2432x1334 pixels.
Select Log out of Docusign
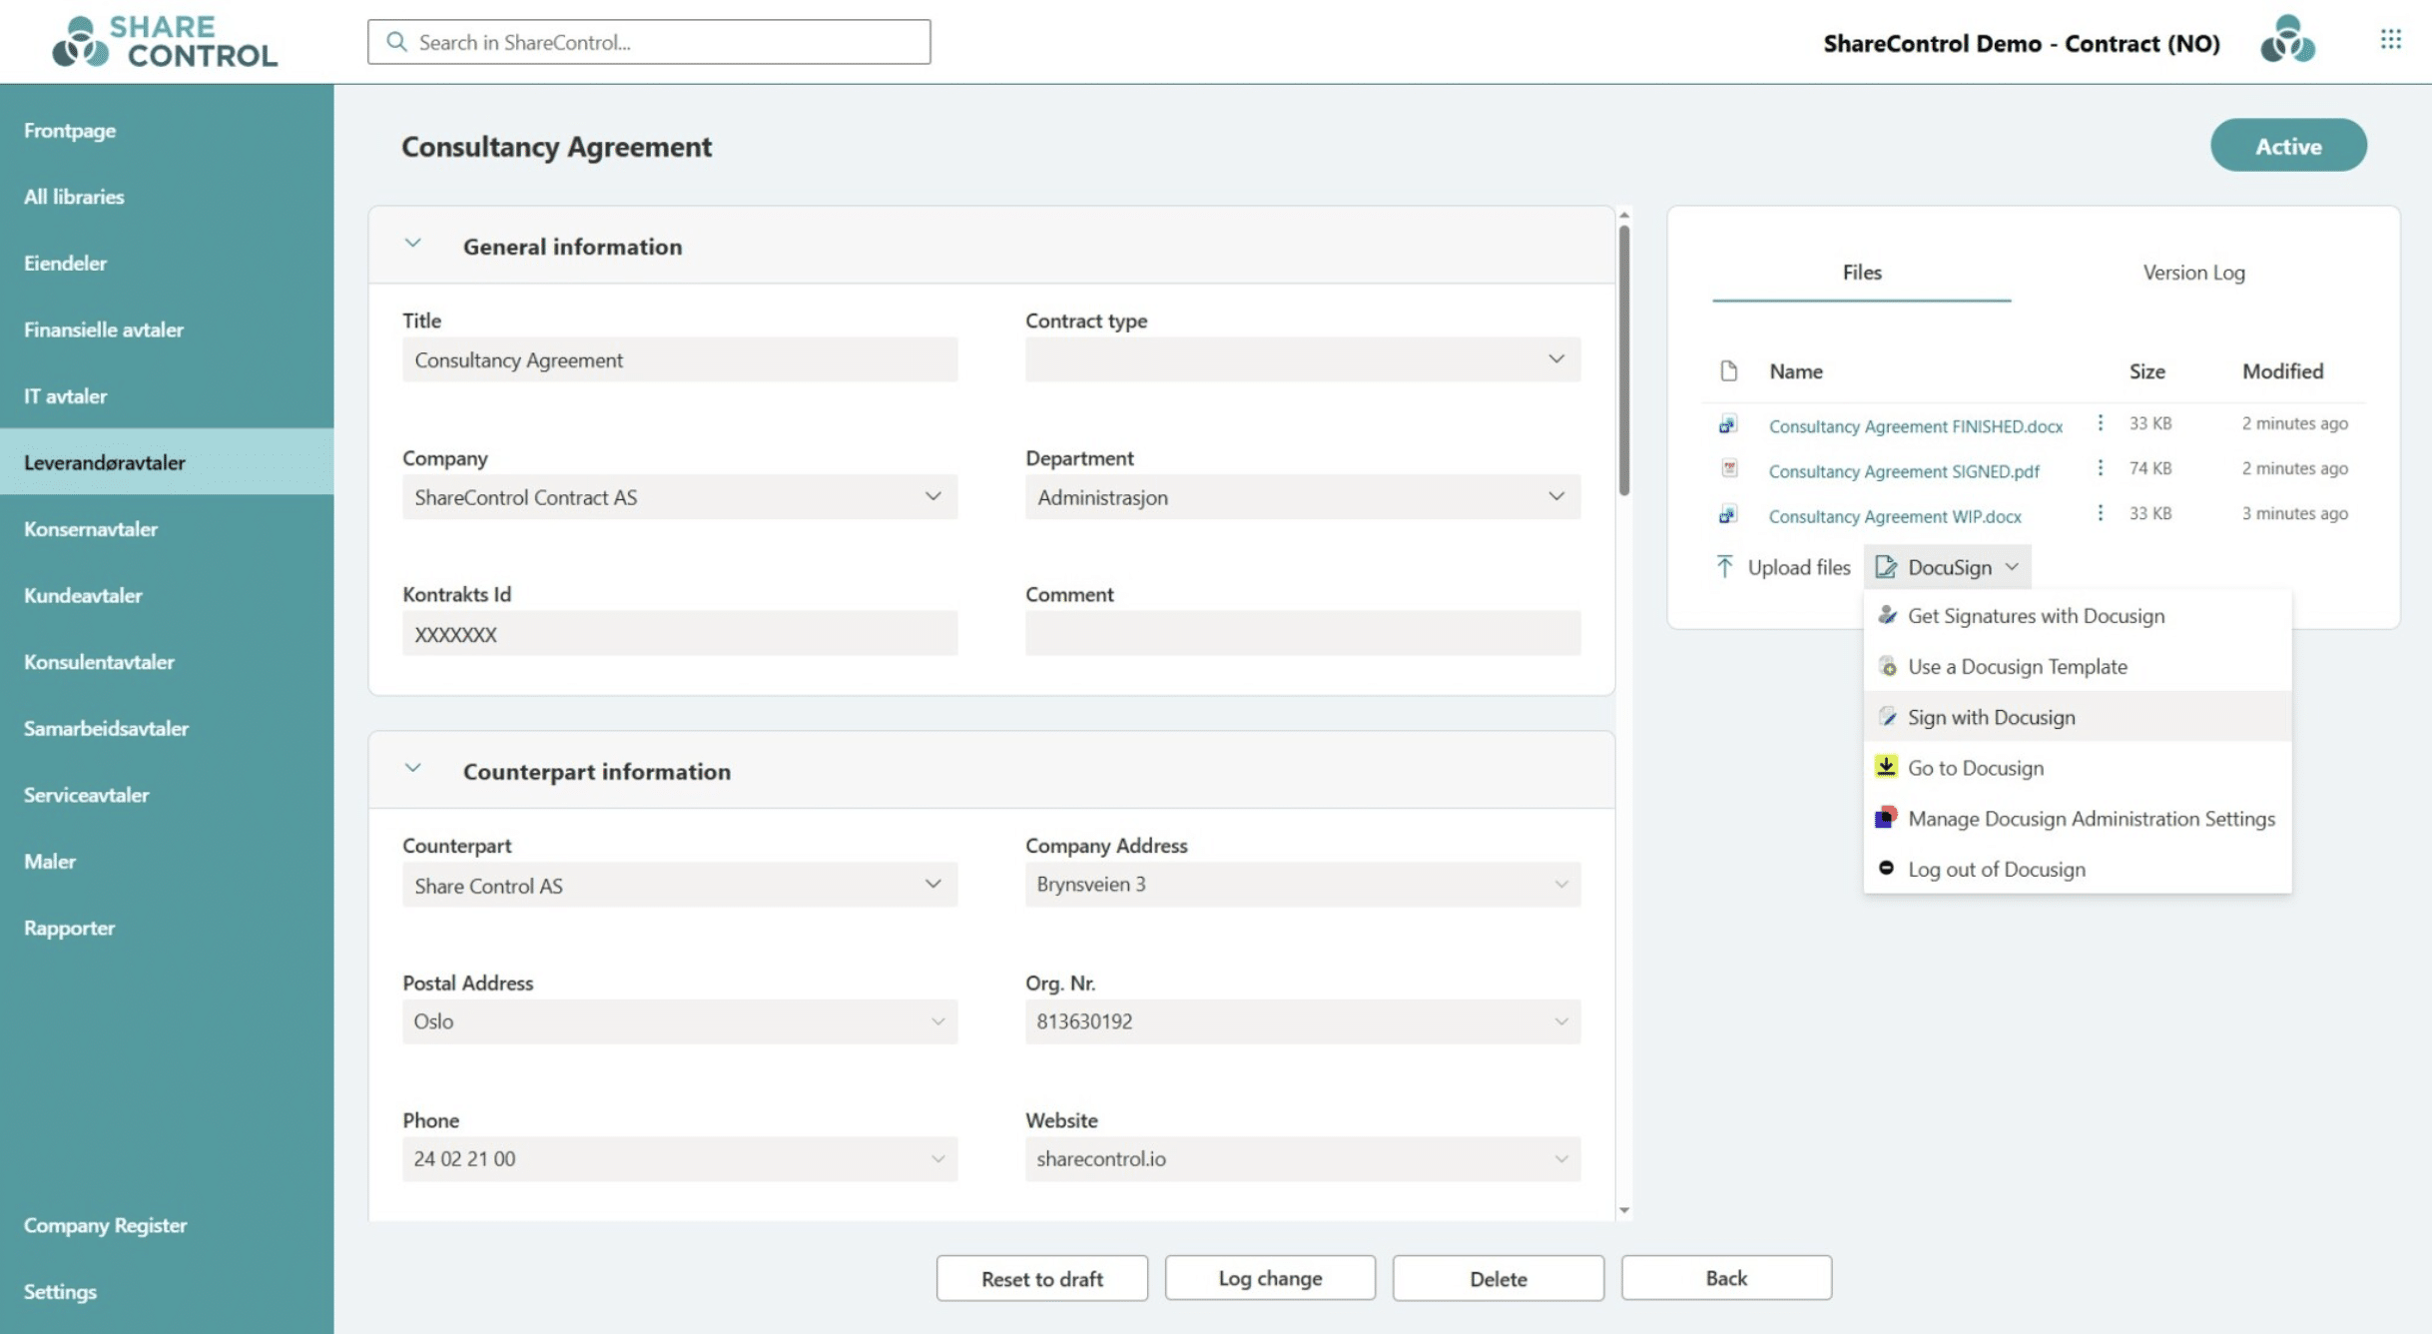2077,869
